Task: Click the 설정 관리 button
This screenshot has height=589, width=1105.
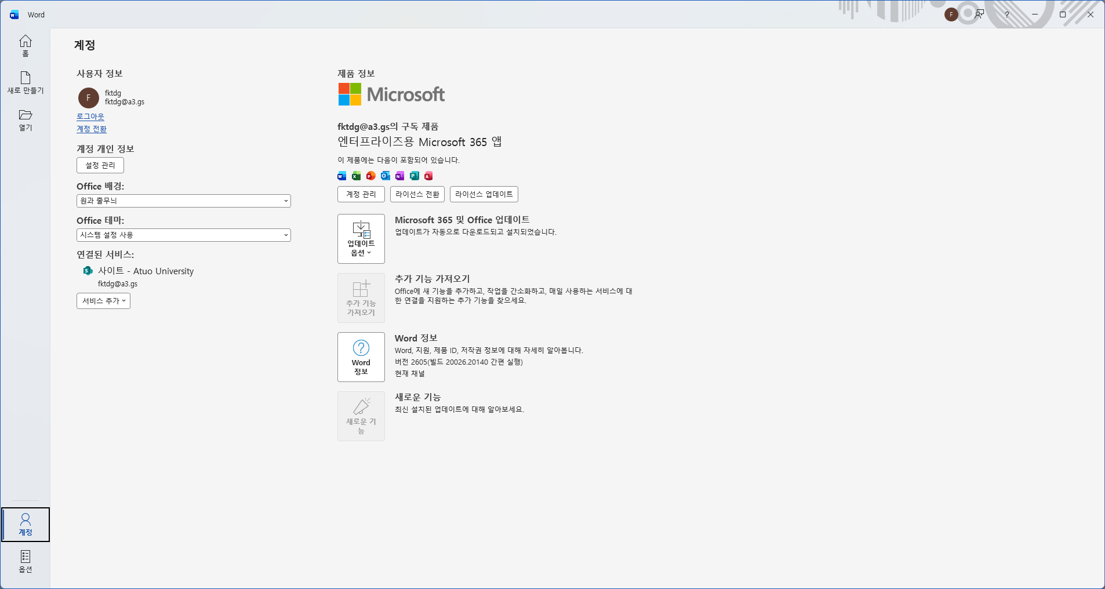Action: click(100, 165)
